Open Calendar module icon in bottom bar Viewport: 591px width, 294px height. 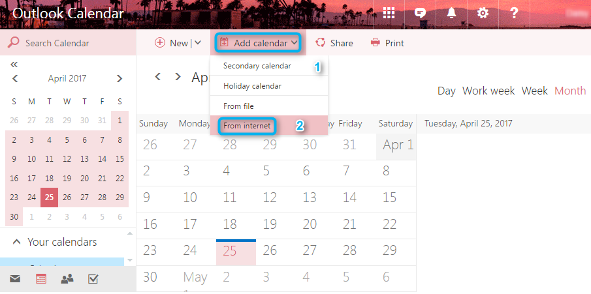(x=41, y=279)
